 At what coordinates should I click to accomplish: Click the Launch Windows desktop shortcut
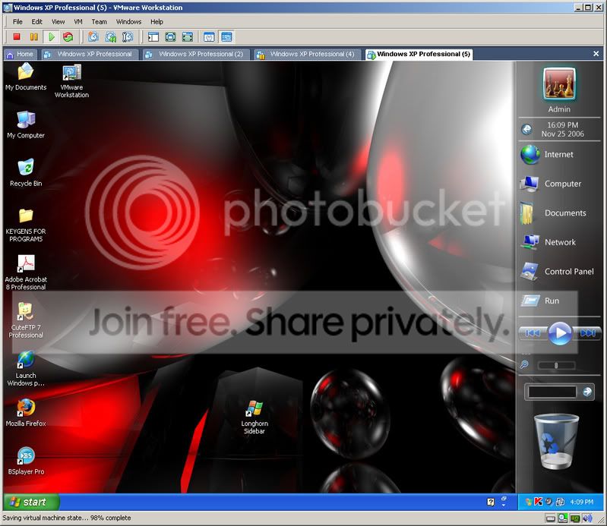click(26, 369)
